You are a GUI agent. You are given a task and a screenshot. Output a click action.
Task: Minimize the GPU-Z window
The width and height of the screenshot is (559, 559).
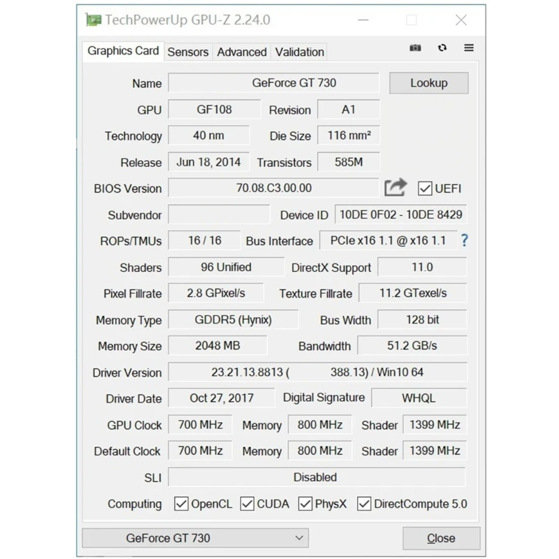pyautogui.click(x=363, y=20)
